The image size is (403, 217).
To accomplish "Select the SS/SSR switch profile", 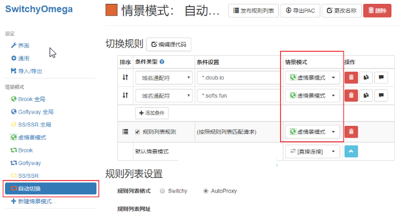I will 24,176.
